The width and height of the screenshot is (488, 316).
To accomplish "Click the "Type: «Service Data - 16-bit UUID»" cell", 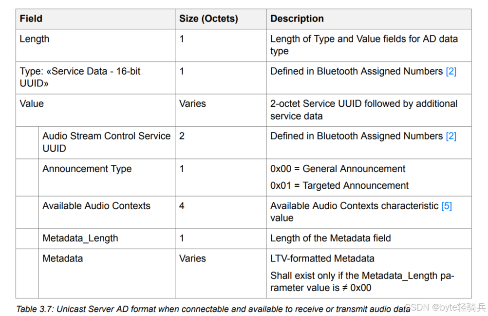I will (80, 77).
